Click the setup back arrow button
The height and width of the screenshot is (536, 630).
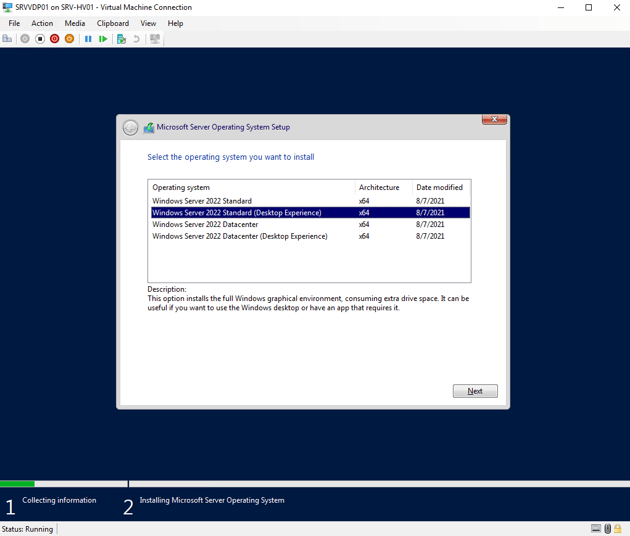coord(130,128)
